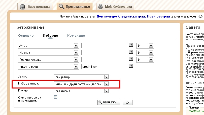Viewport: 204px width, 115px height.
Task: Switch to Претраживање tab
Action: pyautogui.click(x=74, y=6)
